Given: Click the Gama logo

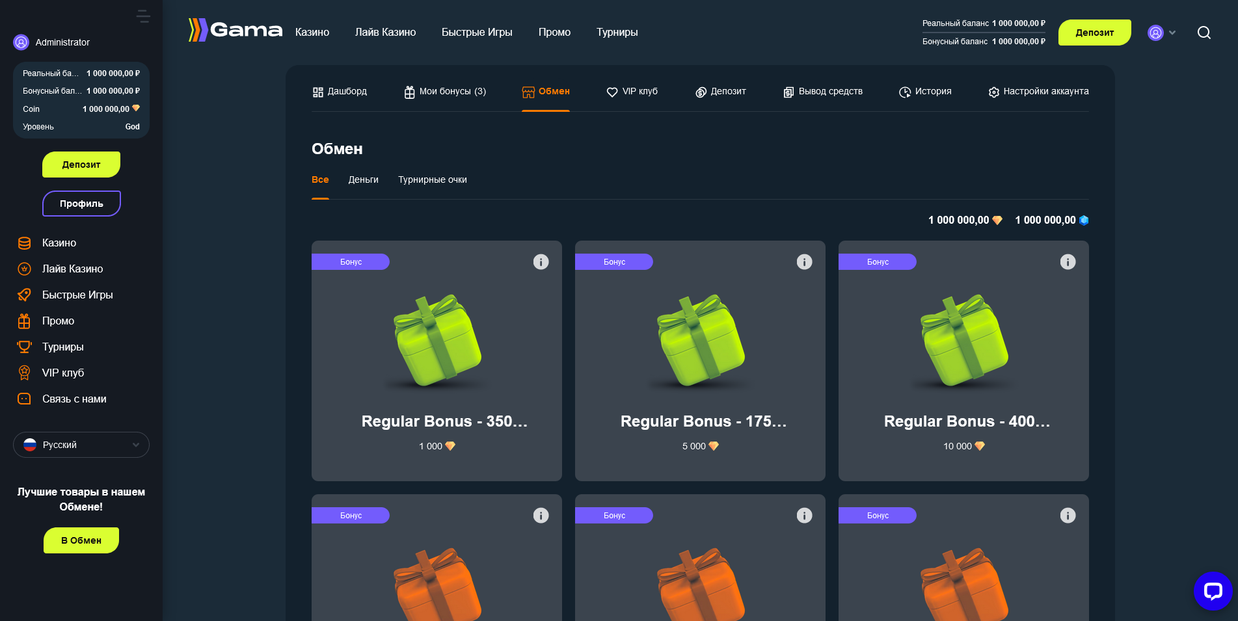Looking at the screenshot, I should [x=235, y=31].
